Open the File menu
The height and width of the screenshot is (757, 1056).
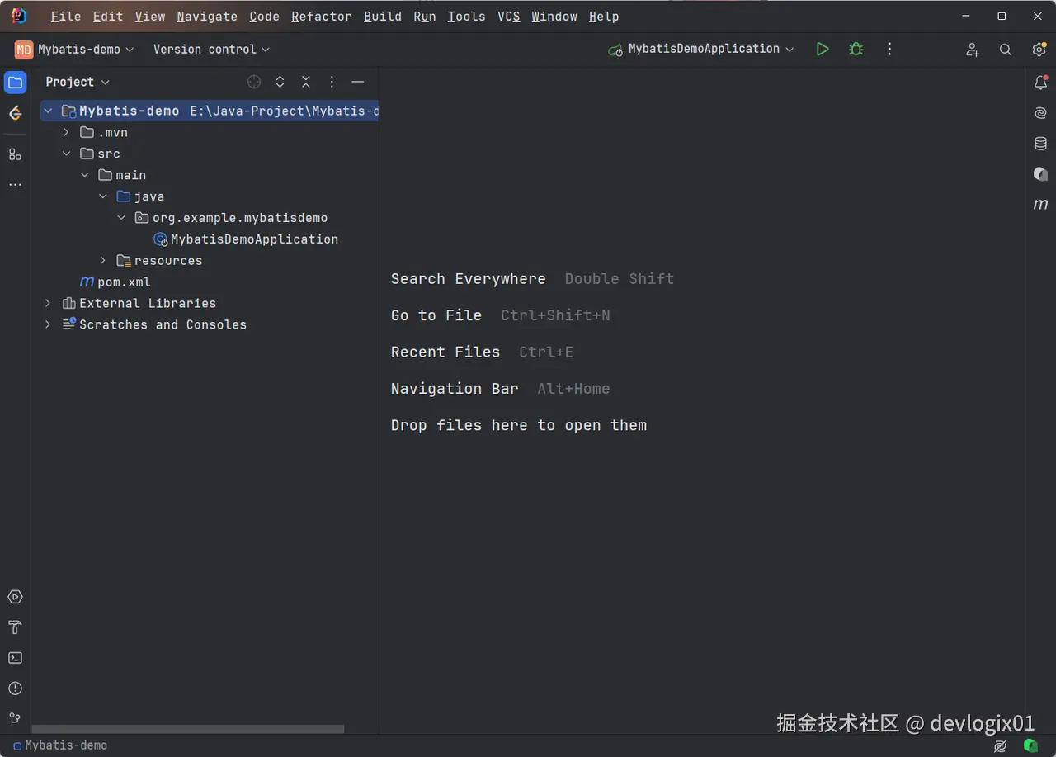(x=66, y=17)
